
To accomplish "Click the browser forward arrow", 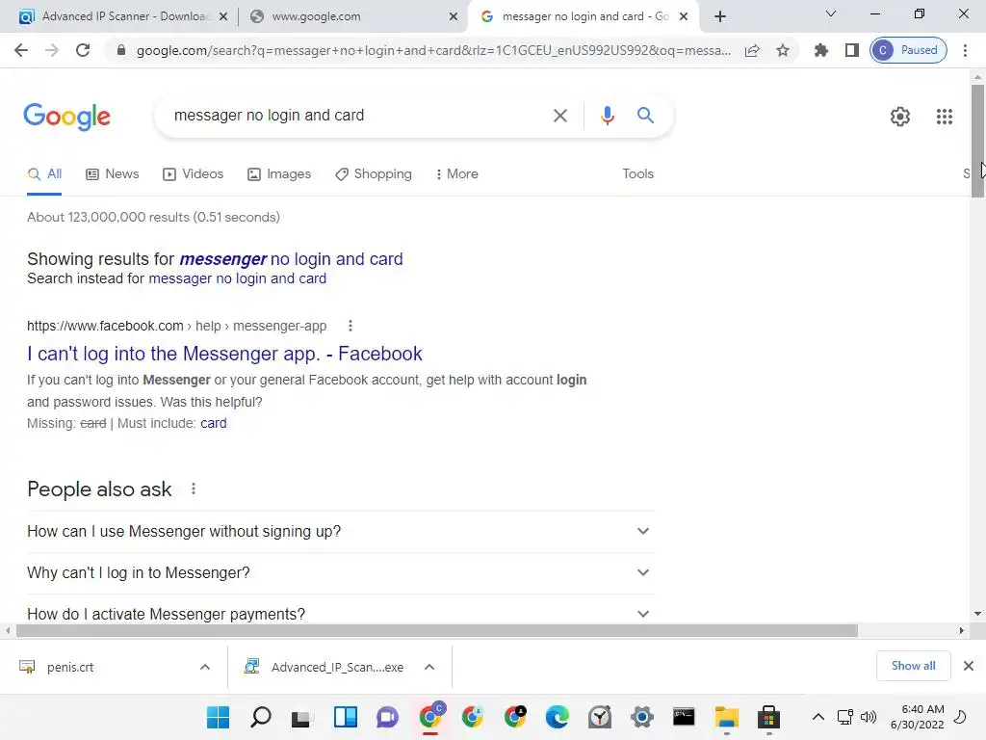I will pos(52,50).
